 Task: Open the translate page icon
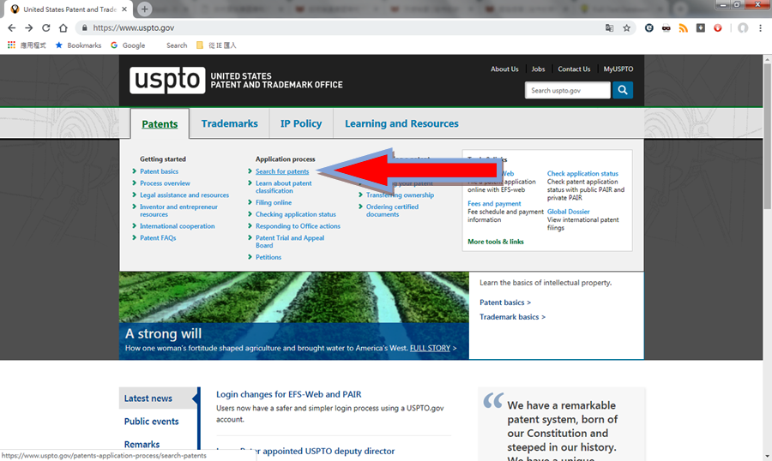[x=609, y=28]
